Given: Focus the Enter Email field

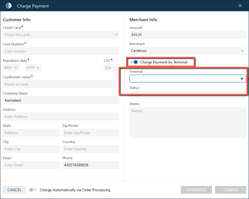Looking at the screenshot, I should click(31, 165).
